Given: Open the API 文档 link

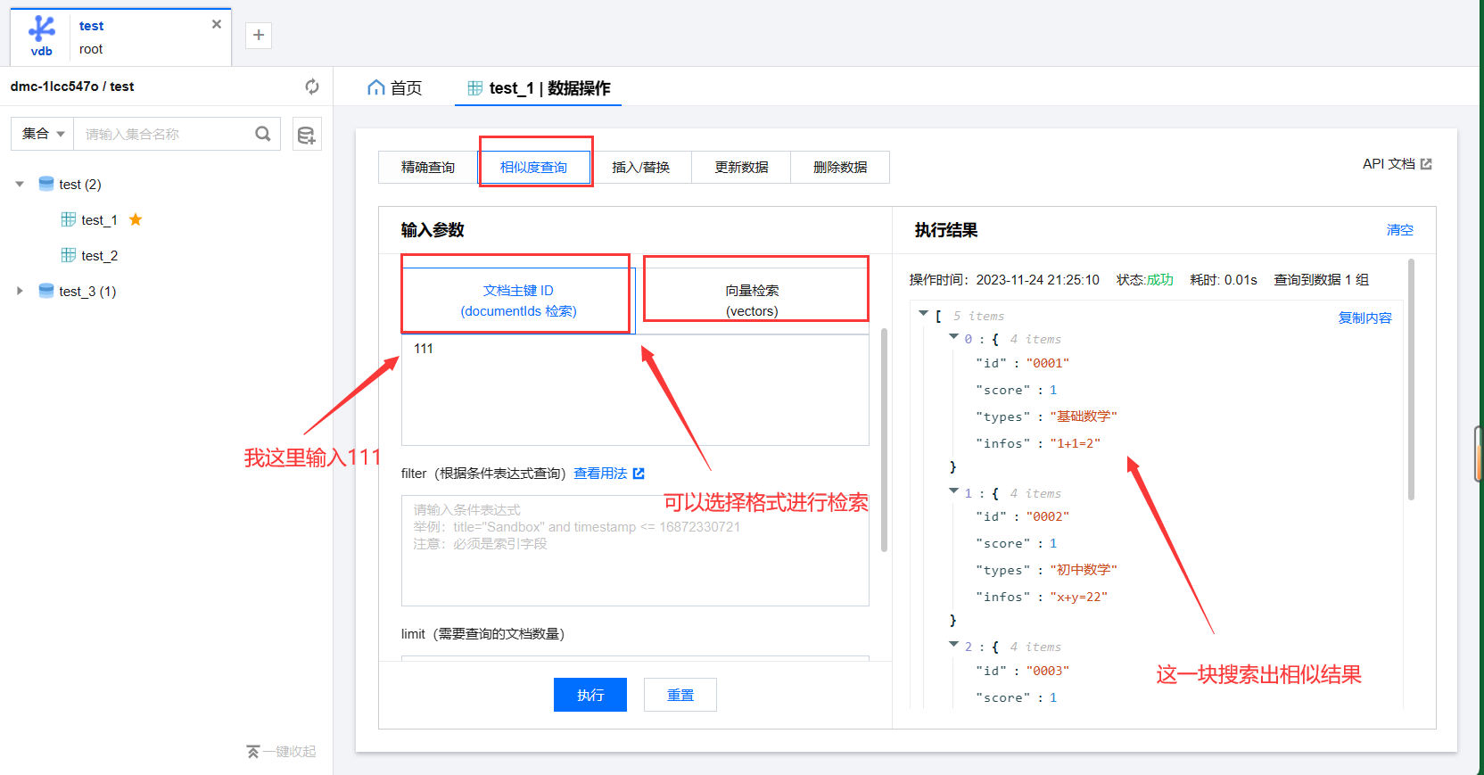Looking at the screenshot, I should coord(1397,164).
